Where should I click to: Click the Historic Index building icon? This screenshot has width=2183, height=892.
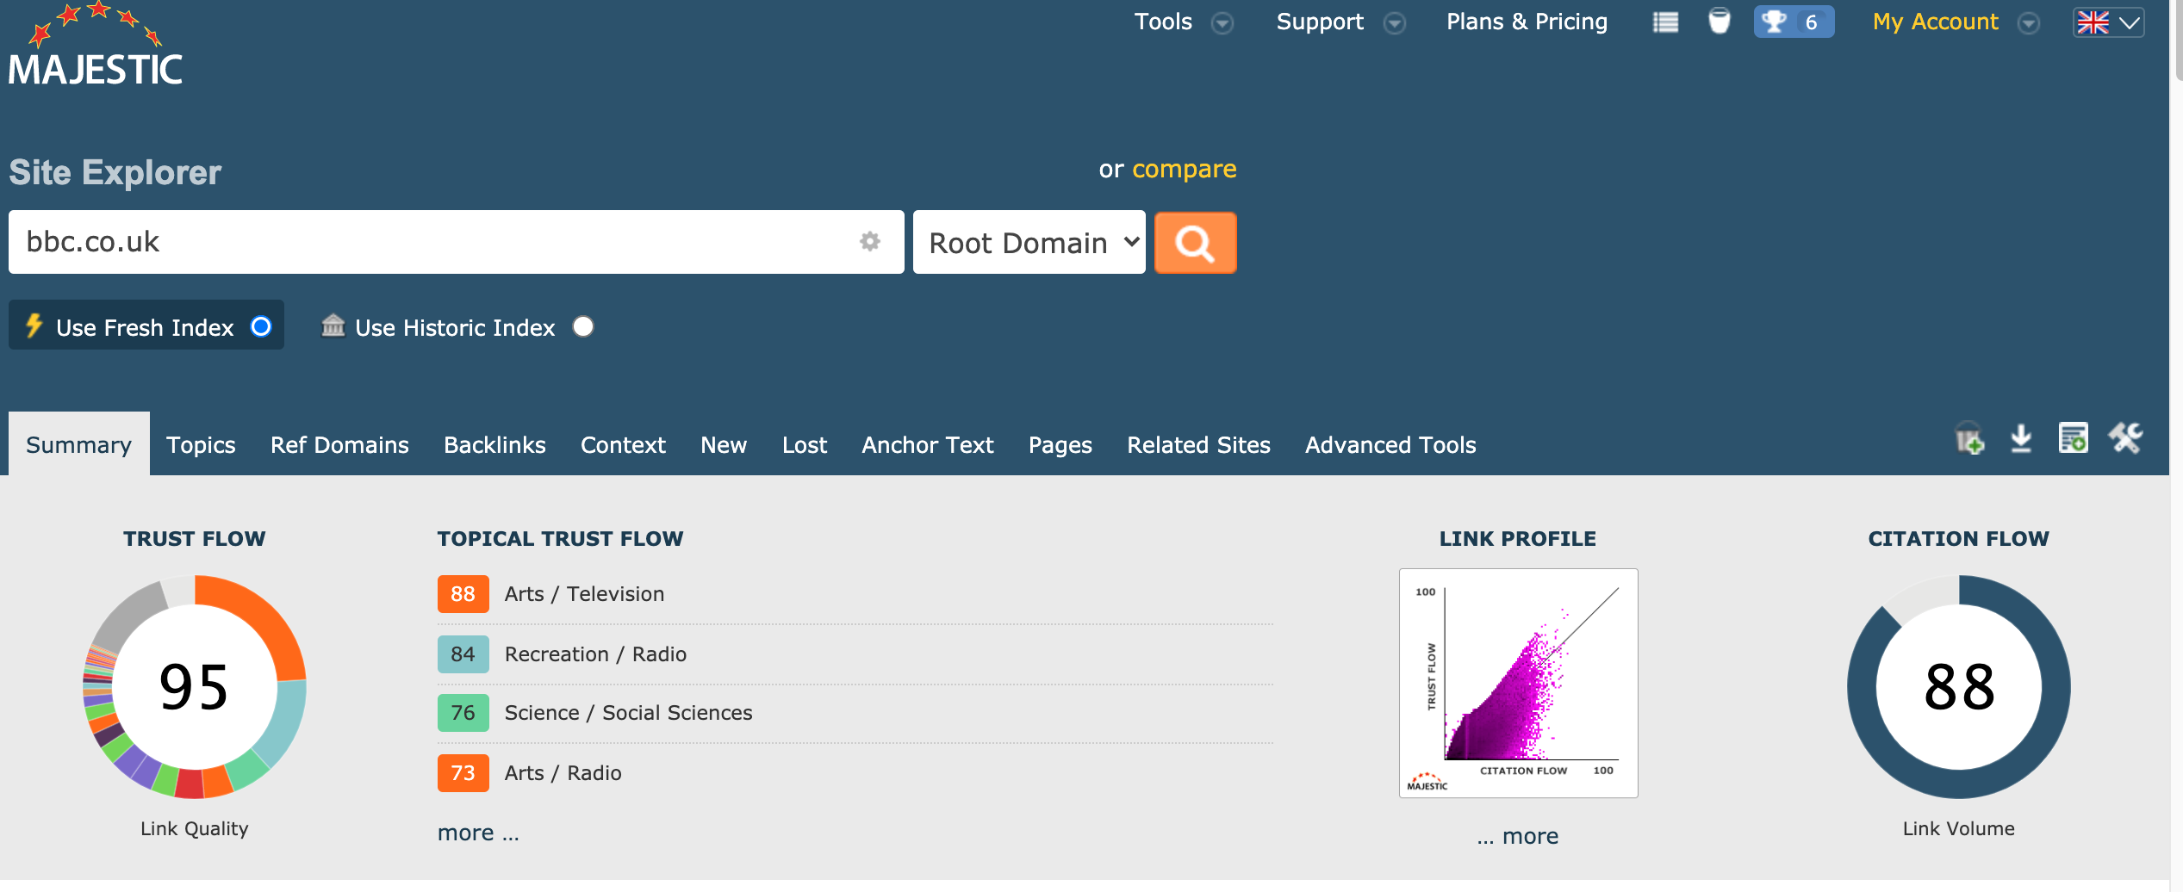[333, 325]
